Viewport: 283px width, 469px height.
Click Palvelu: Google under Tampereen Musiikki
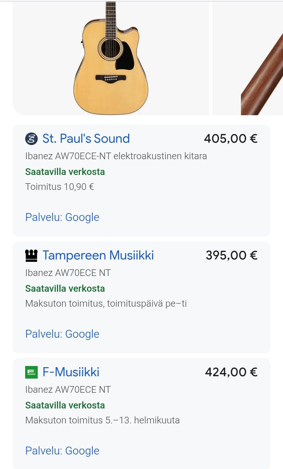(x=62, y=334)
